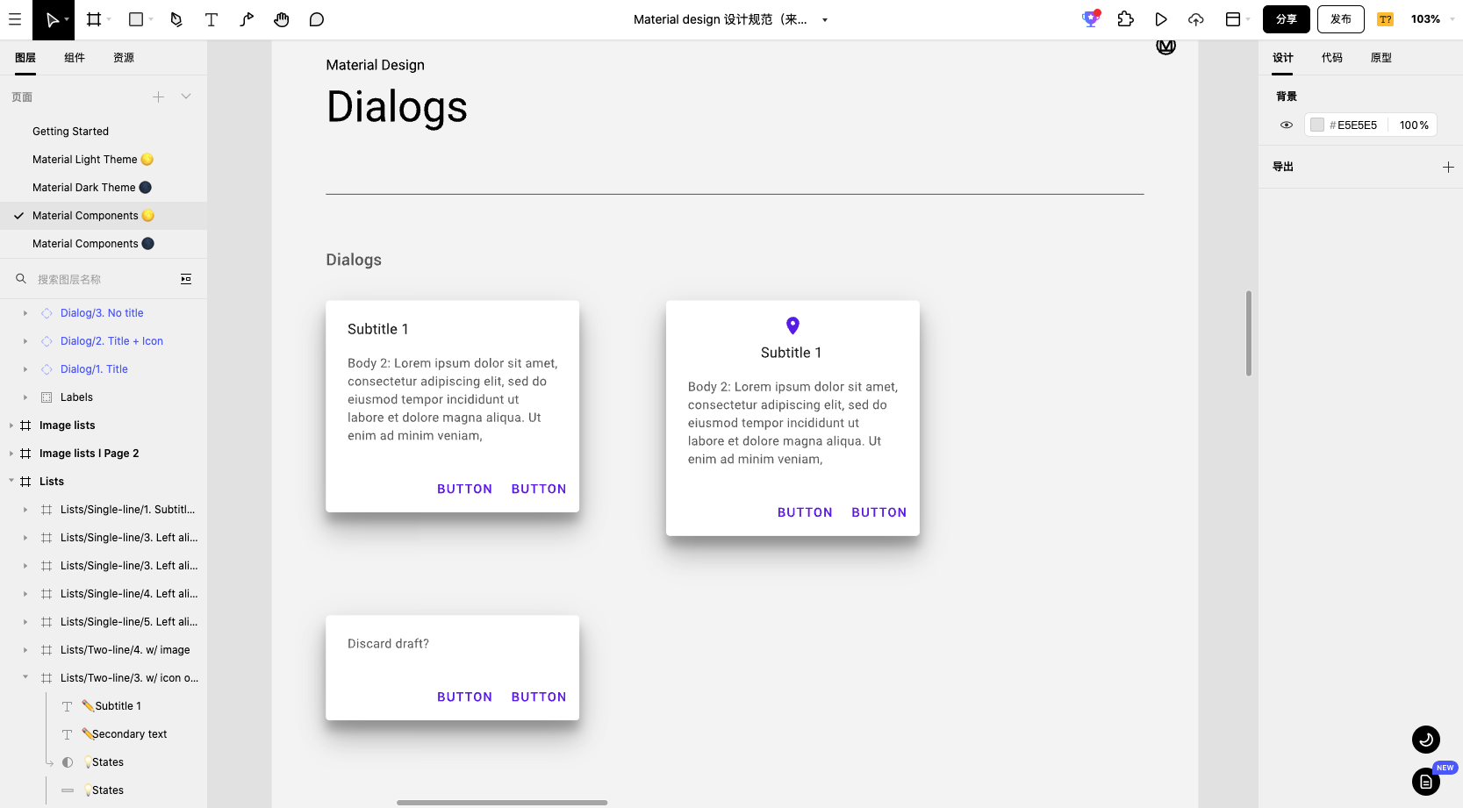Click the background opacity 100% field
Viewport: 1463px width, 808px height.
coord(1413,125)
